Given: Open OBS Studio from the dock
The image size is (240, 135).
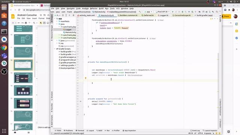Looking at the screenshot, I should tap(4, 71).
